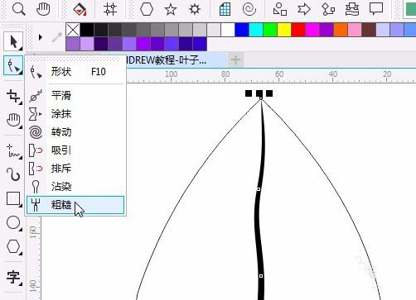
Task: Select the Flowchart Shapes tool
Action: click(x=328, y=9)
